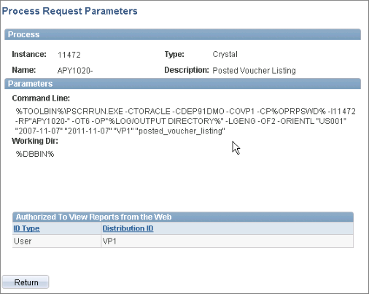
Task: Select the User cell in ID Type column
Action: point(57,241)
